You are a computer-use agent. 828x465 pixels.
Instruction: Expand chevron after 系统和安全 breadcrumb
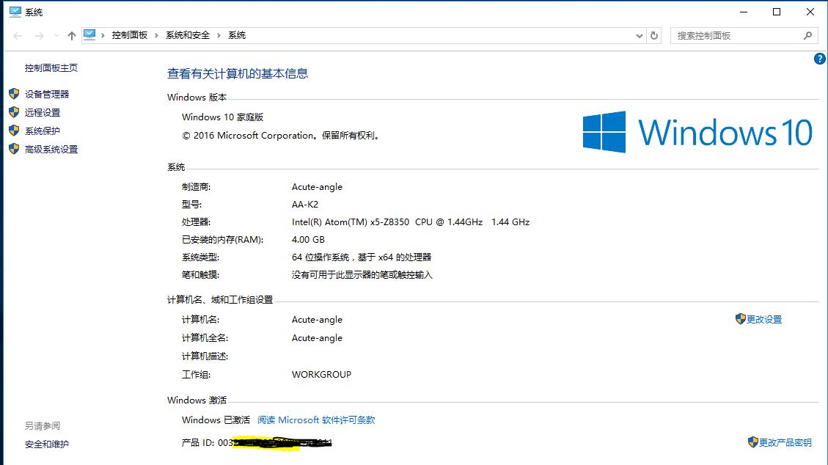(x=219, y=35)
